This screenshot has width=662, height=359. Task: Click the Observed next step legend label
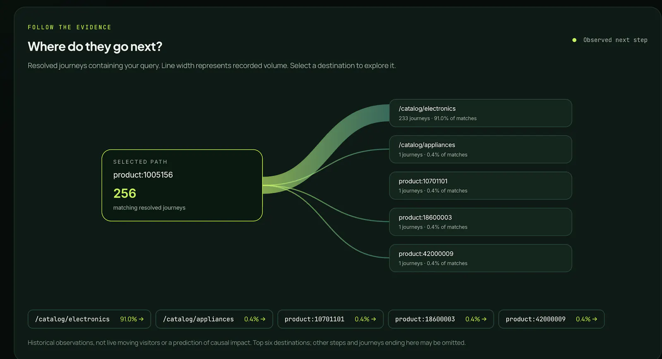(x=615, y=40)
